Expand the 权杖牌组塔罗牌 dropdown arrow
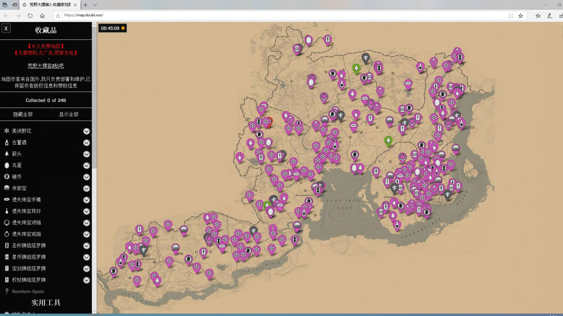The width and height of the screenshot is (563, 316). 86,280
